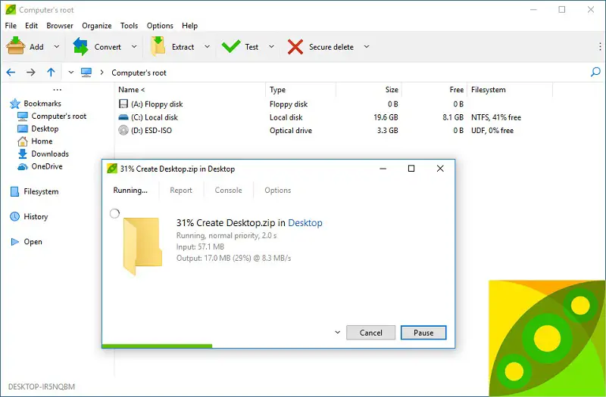Sort by the Name column header
The image size is (606, 397).
pyautogui.click(x=131, y=89)
